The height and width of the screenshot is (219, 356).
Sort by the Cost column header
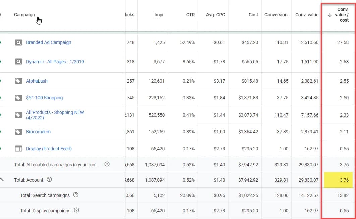pos(253,15)
